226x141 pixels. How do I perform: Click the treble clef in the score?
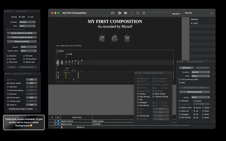(x=58, y=63)
